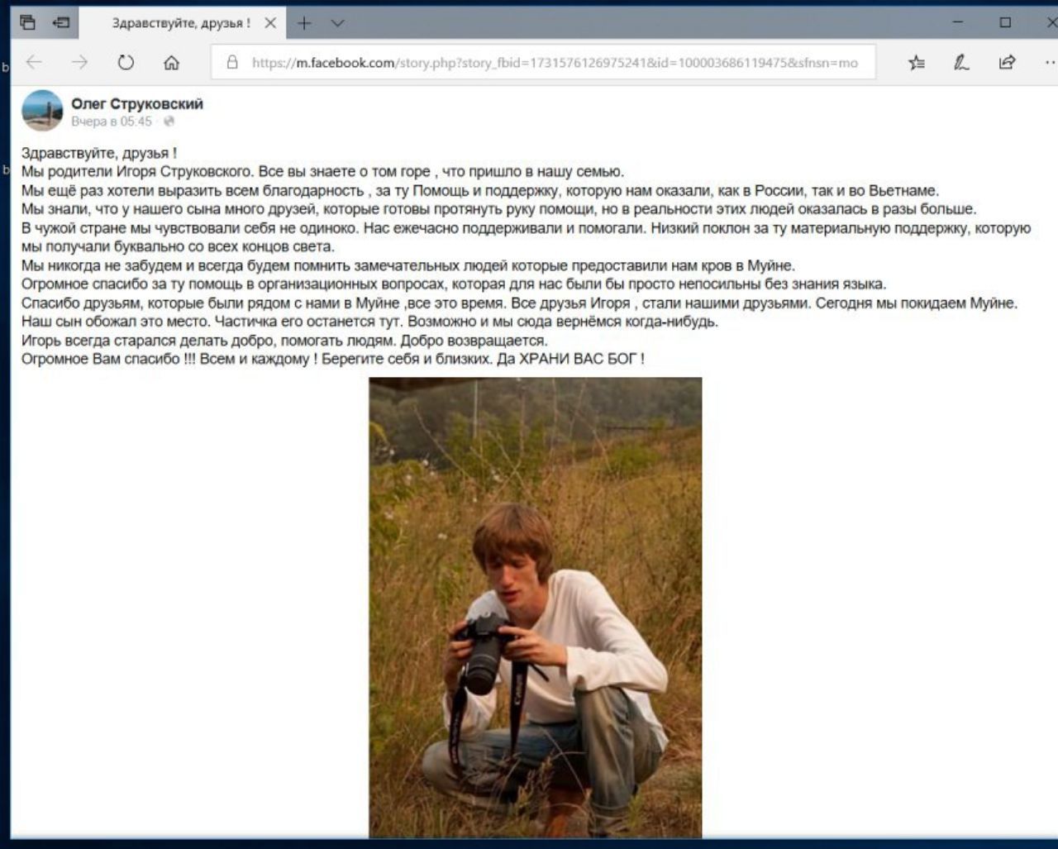Click the Set these tabs aside icon
Viewport: 1058px width, 849px height.
[61, 22]
